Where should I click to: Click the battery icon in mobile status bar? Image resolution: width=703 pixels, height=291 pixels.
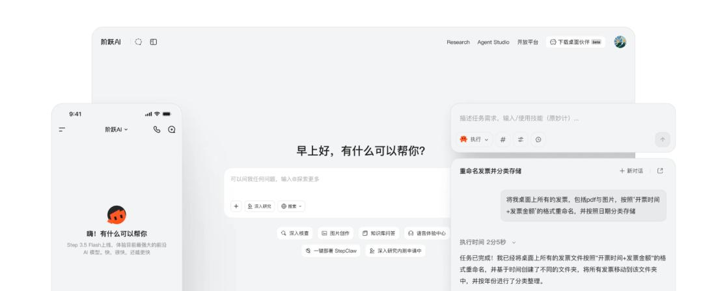(x=167, y=114)
